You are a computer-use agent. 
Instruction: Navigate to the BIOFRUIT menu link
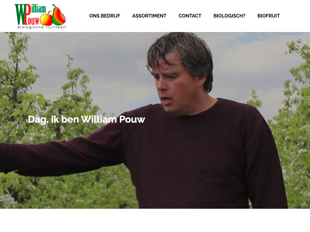coord(269,16)
